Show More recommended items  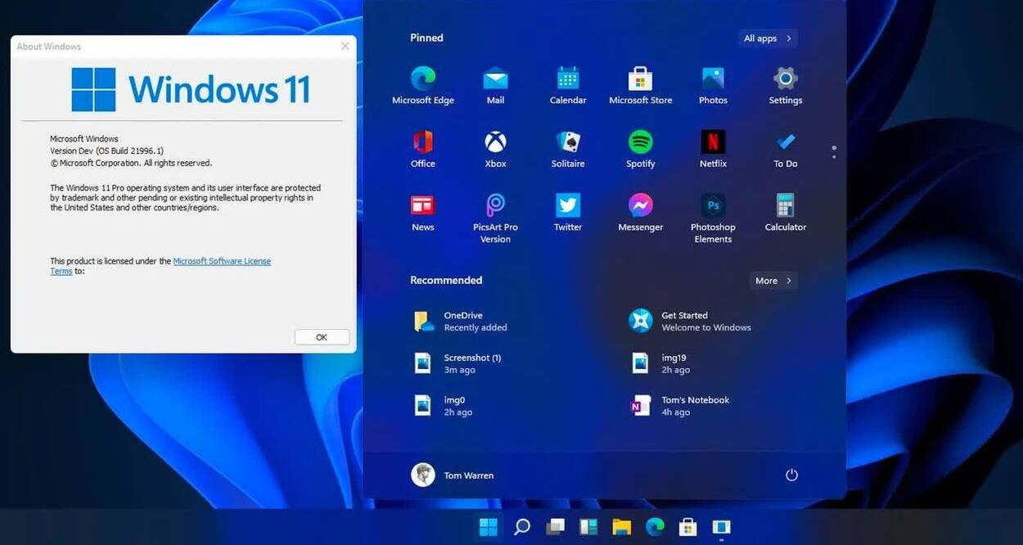[773, 281]
